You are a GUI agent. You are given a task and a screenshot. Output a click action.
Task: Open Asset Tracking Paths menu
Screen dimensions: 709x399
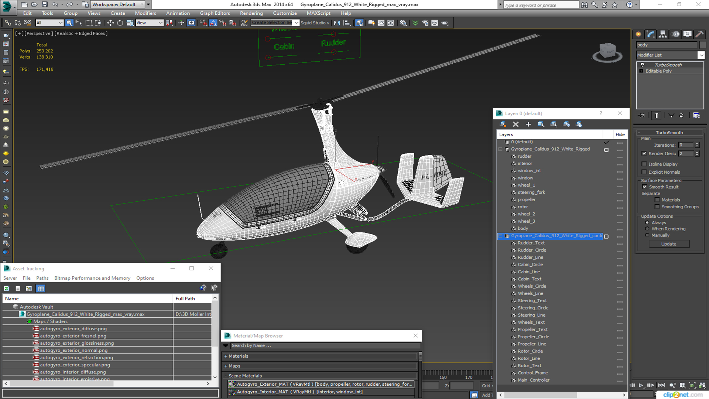42,278
